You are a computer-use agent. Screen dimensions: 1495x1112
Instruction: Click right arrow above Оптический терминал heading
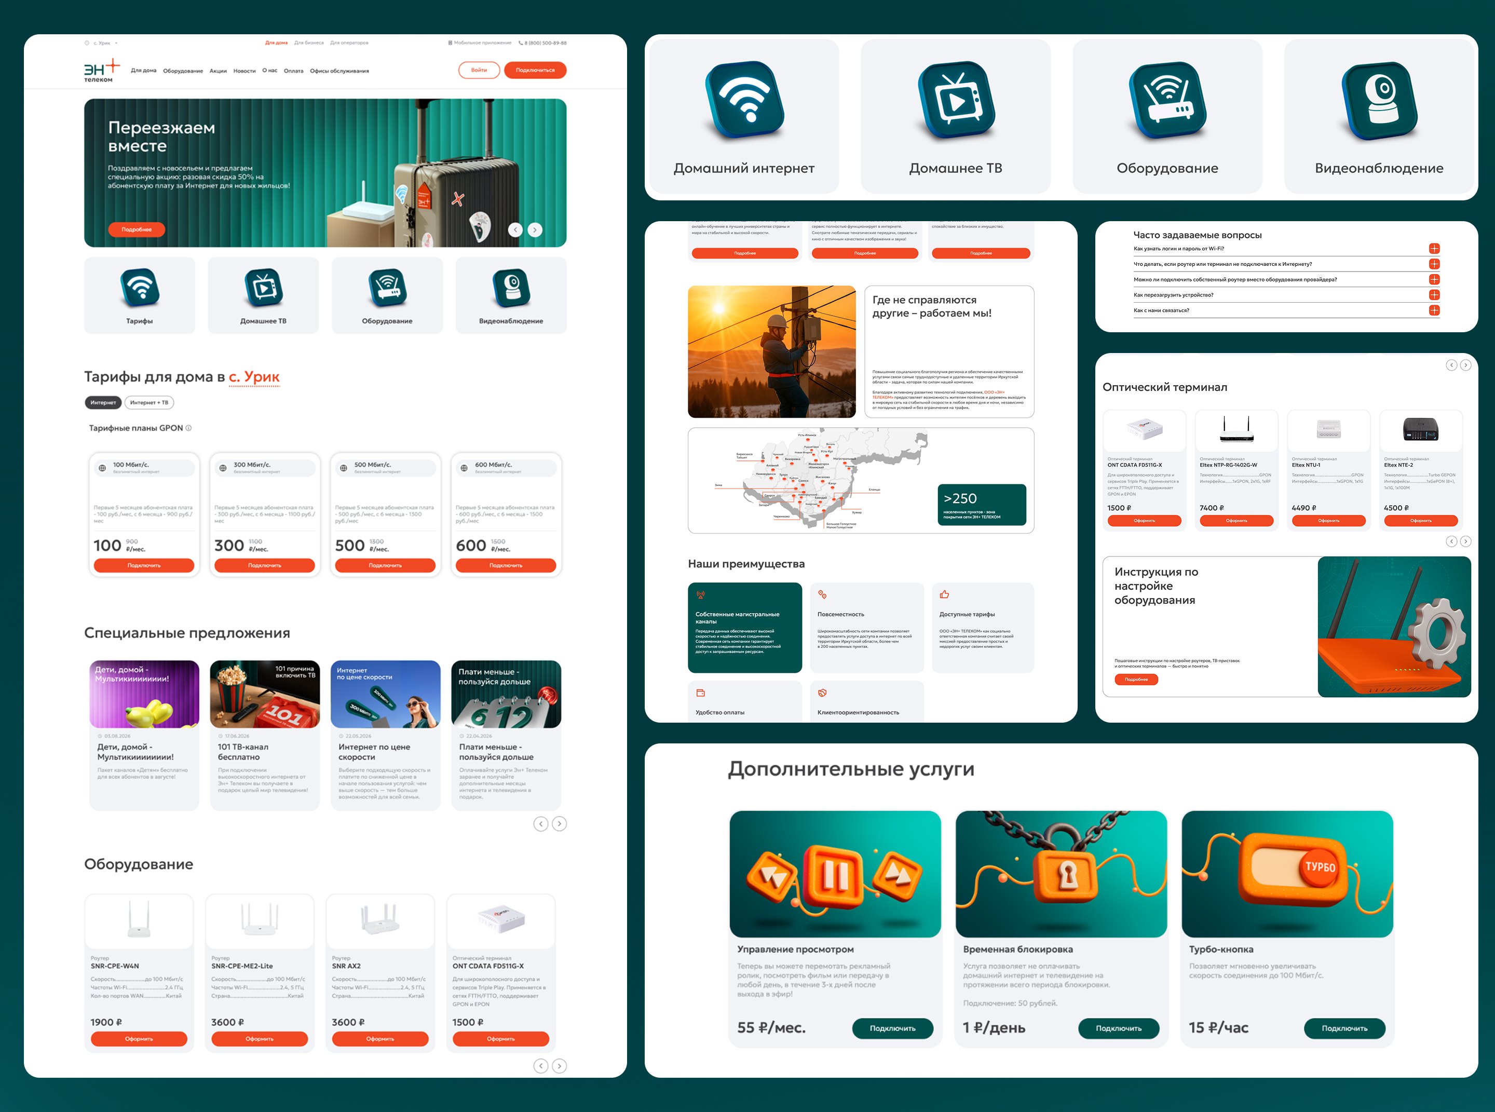click(1465, 365)
